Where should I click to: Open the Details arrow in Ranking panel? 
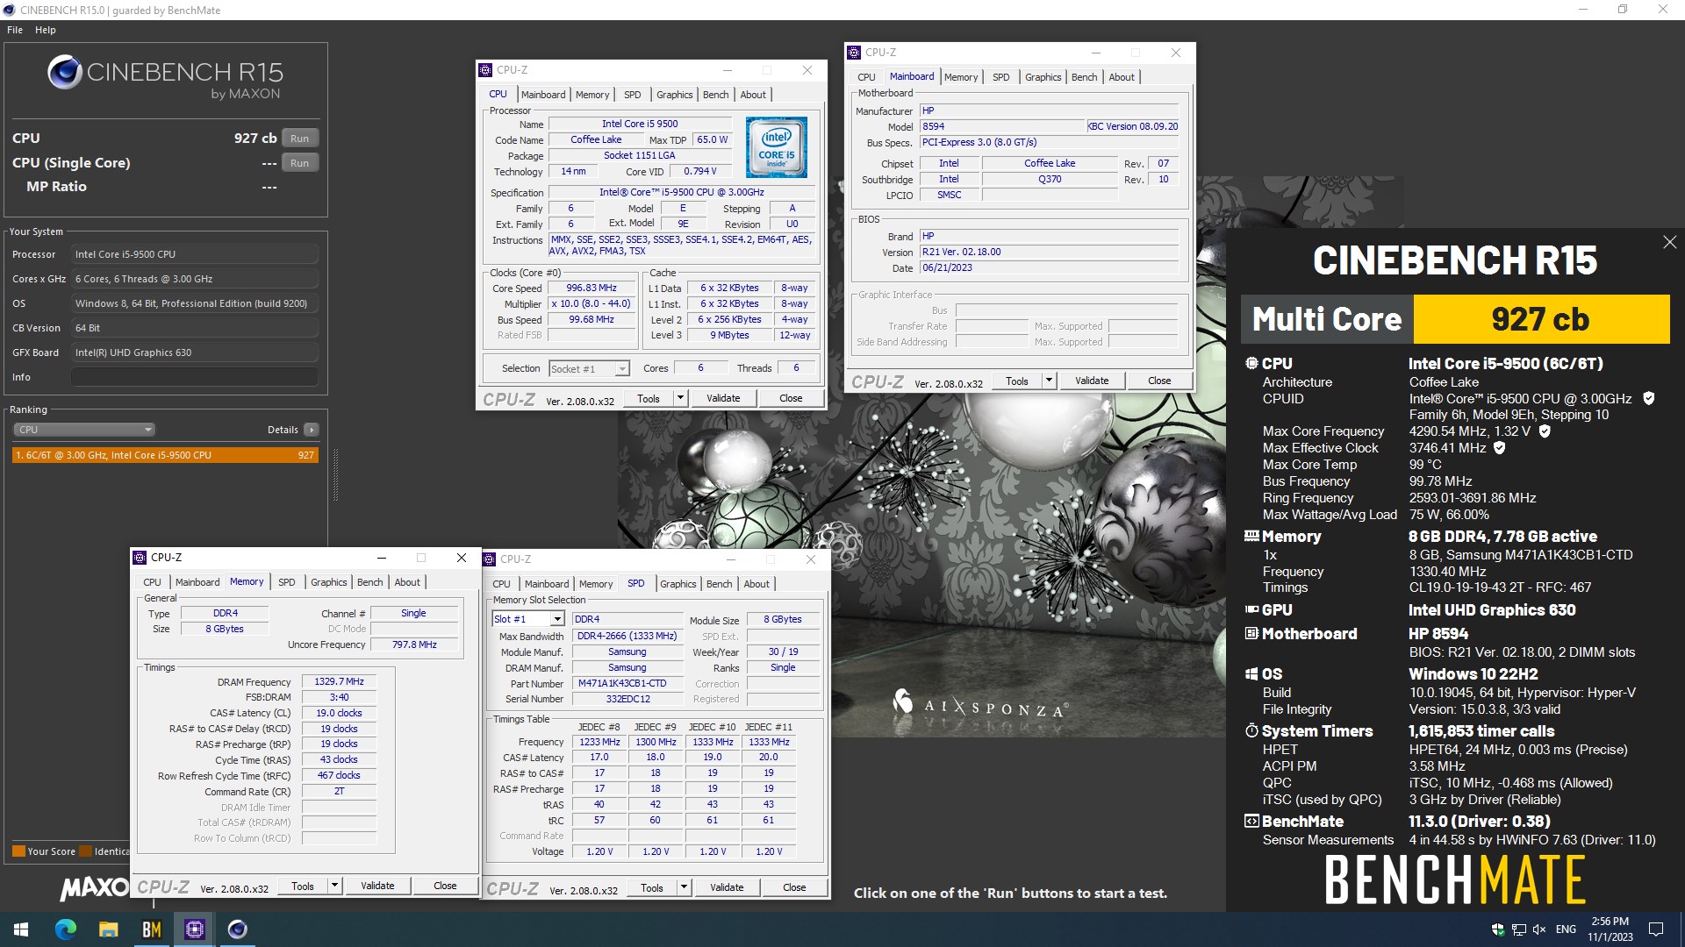click(311, 430)
